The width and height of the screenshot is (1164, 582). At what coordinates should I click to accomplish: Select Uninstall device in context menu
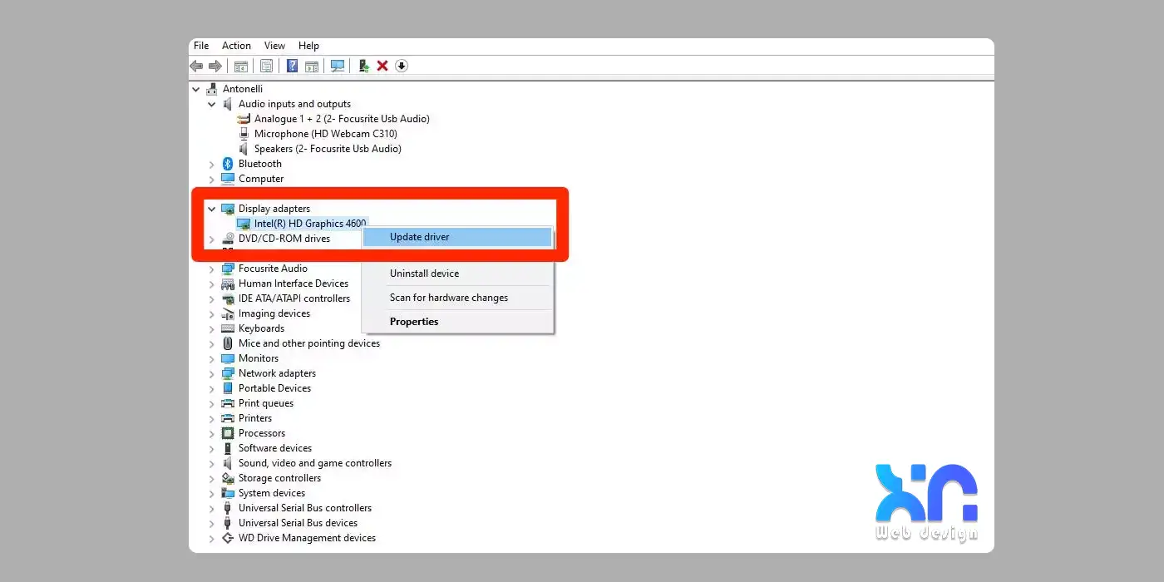click(424, 274)
